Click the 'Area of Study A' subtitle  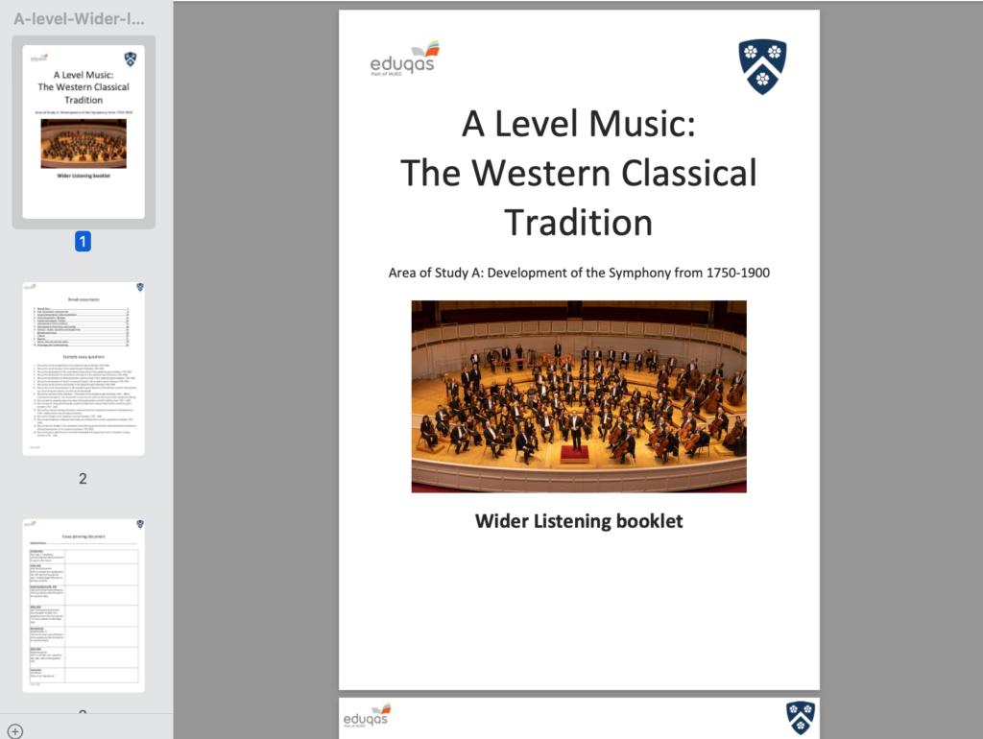(579, 273)
